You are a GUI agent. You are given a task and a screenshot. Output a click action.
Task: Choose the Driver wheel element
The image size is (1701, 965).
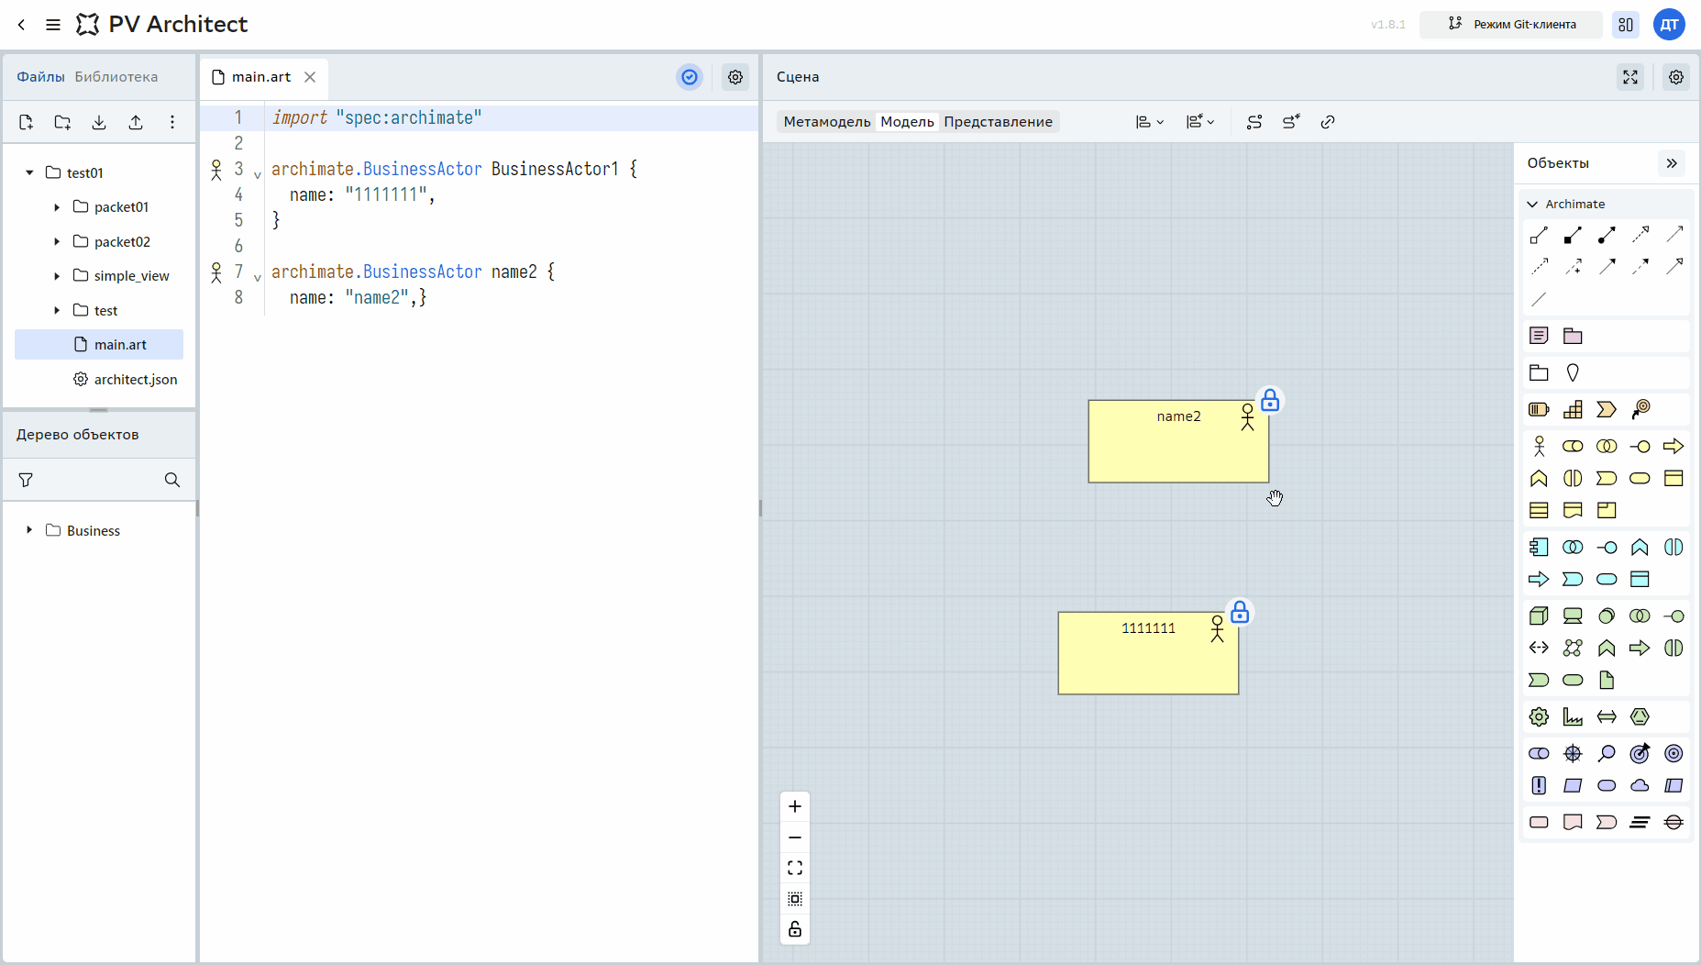click(x=1573, y=753)
